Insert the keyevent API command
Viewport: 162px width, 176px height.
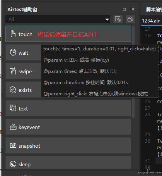click(x=68, y=127)
